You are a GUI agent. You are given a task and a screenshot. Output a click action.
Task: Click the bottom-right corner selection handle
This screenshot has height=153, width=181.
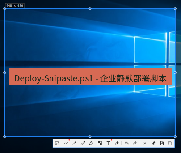[x=175, y=137]
